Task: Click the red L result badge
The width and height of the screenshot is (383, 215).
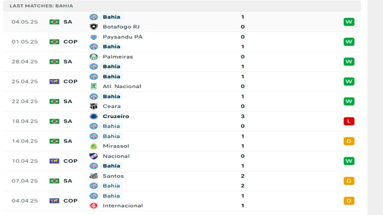Action: pyautogui.click(x=349, y=121)
